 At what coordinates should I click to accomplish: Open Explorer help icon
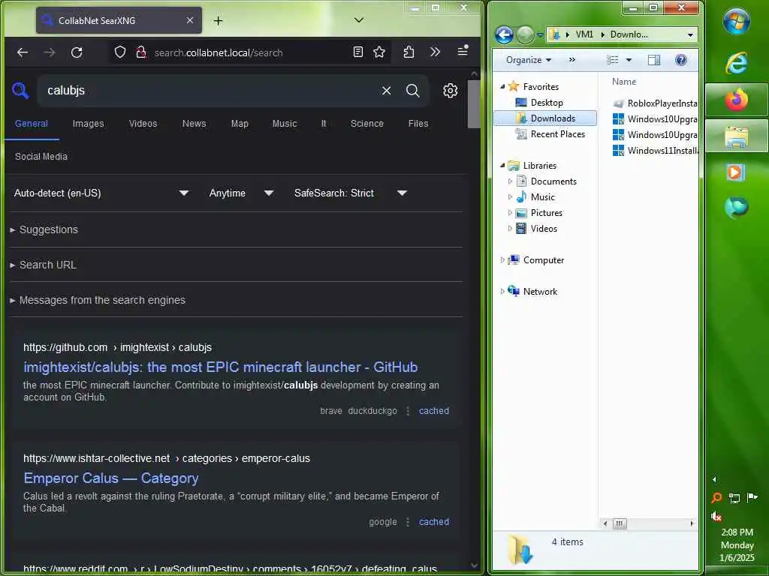click(x=680, y=60)
